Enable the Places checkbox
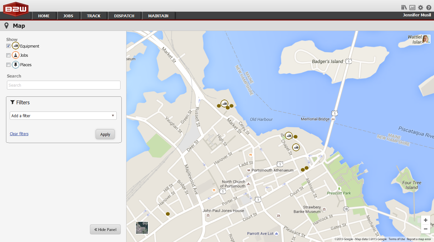 click(x=9, y=65)
